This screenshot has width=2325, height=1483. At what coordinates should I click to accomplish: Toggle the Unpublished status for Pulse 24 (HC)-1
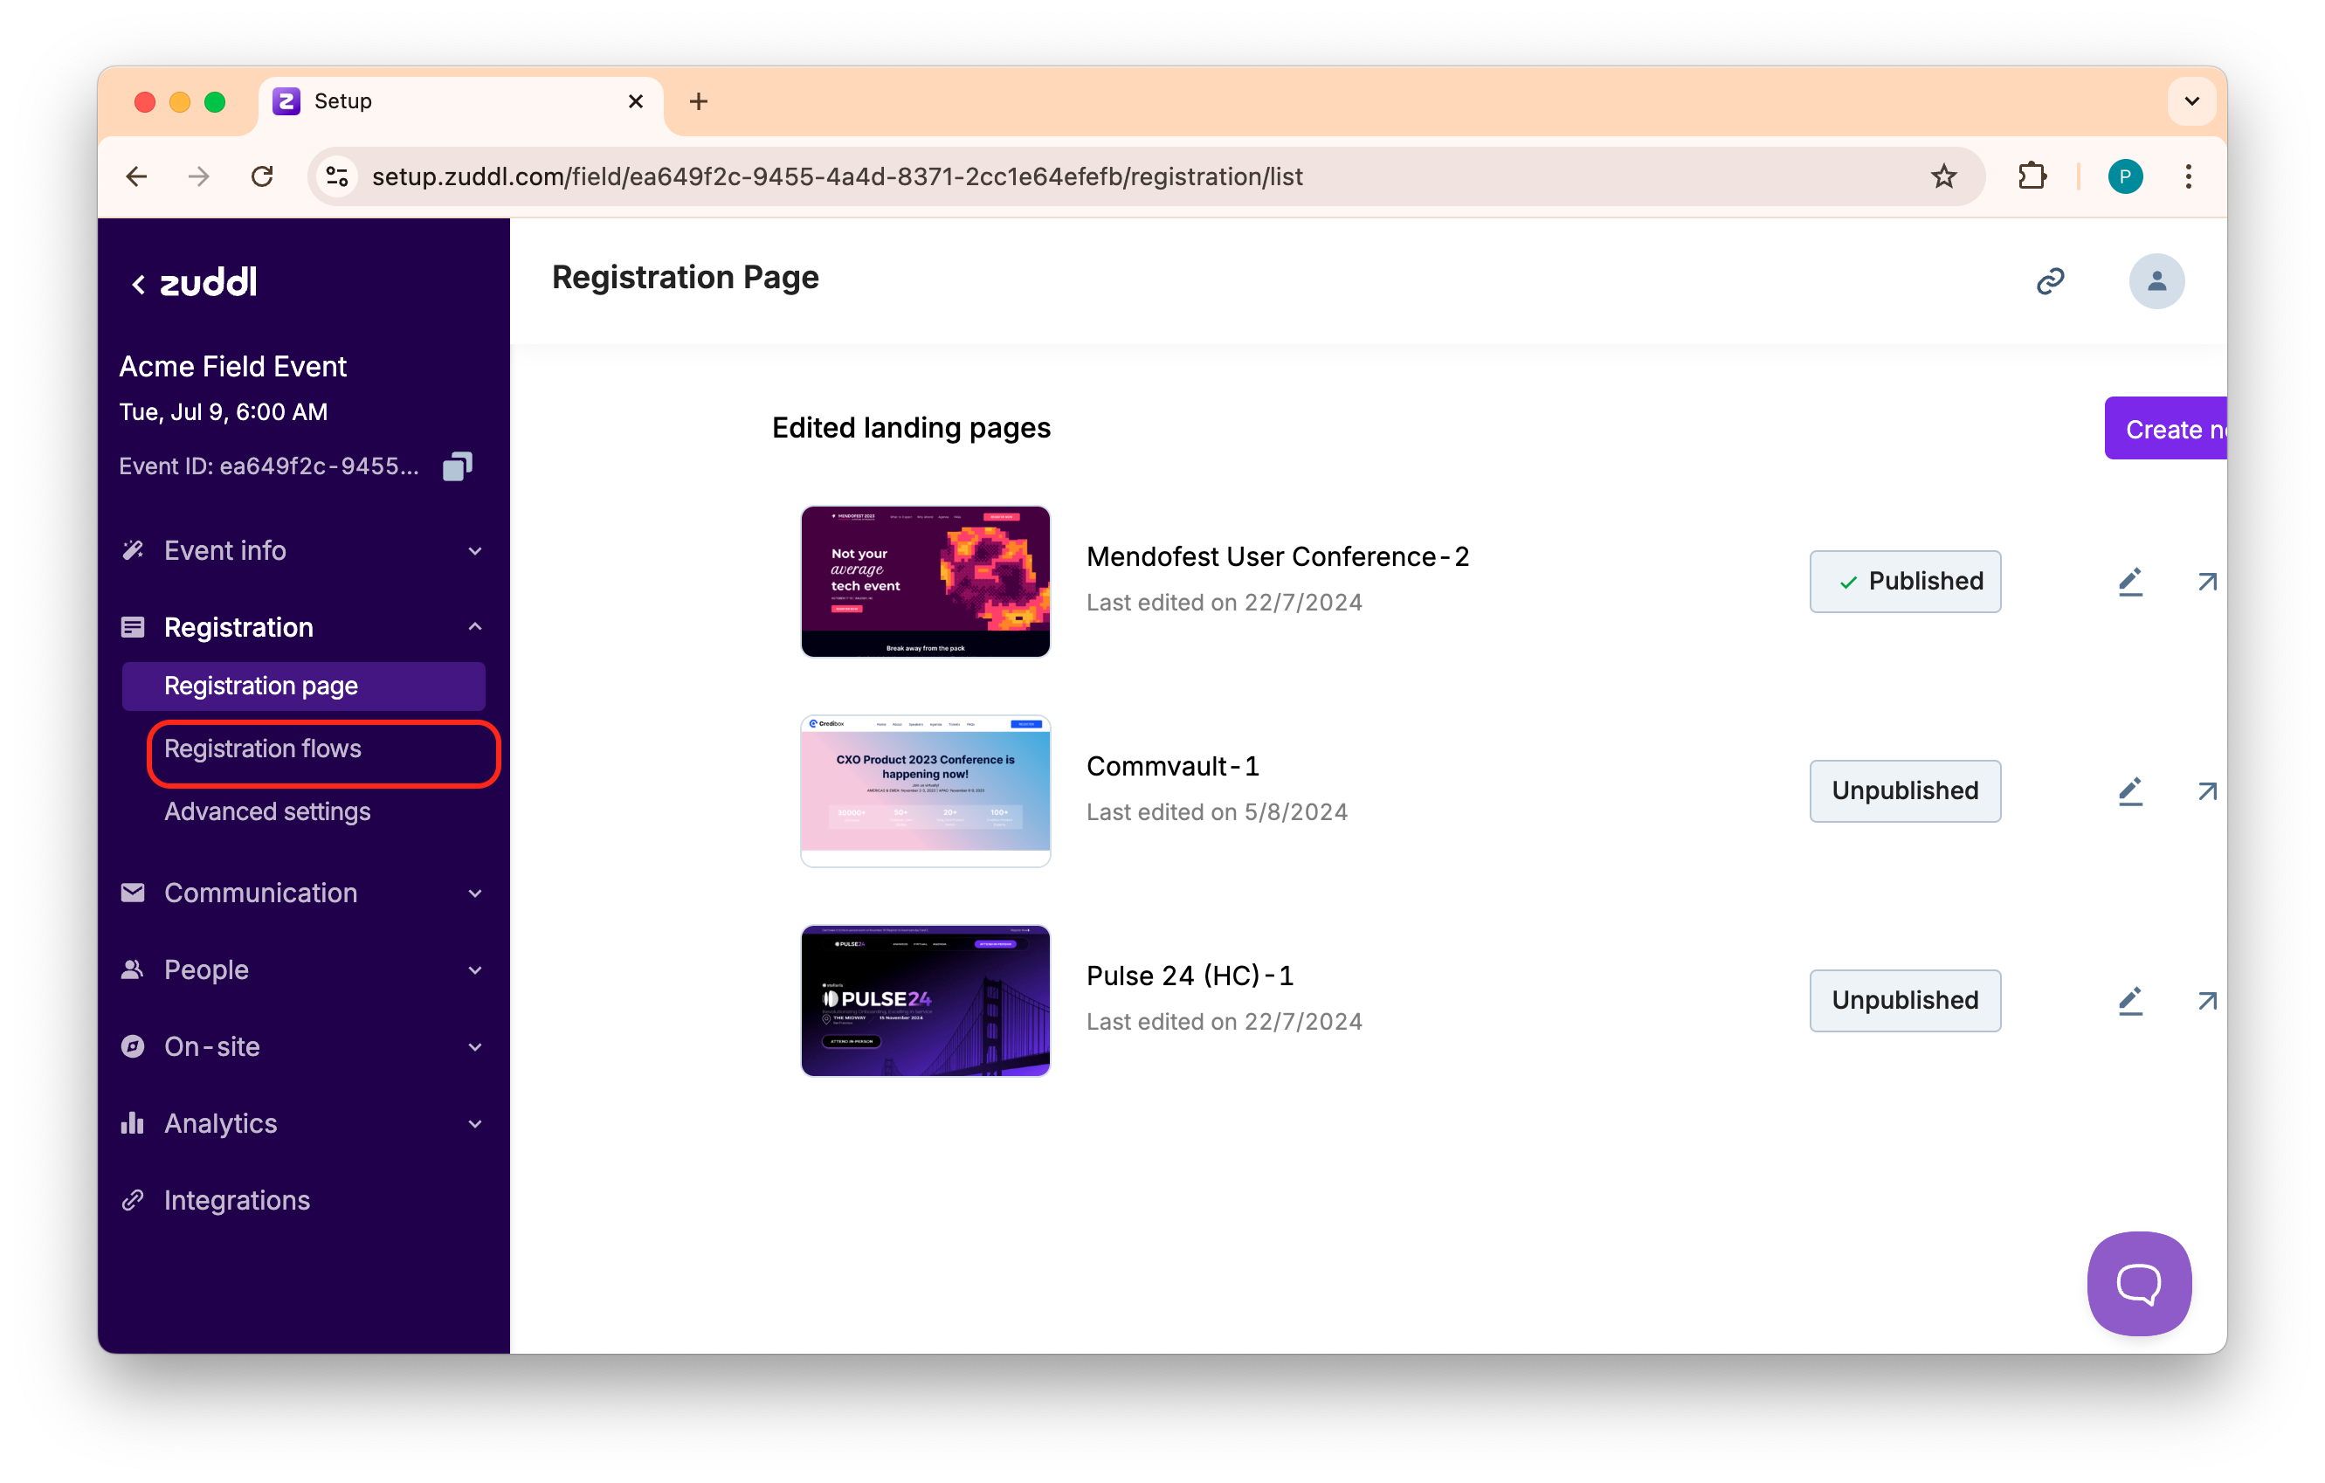click(x=1904, y=1000)
